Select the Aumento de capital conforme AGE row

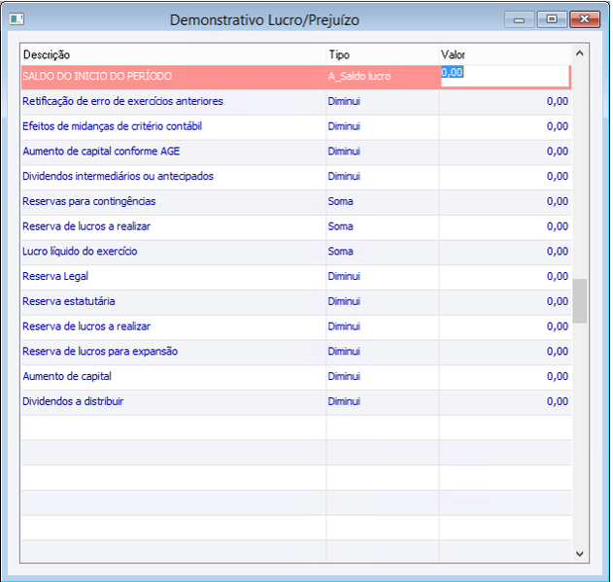pyautogui.click(x=296, y=152)
